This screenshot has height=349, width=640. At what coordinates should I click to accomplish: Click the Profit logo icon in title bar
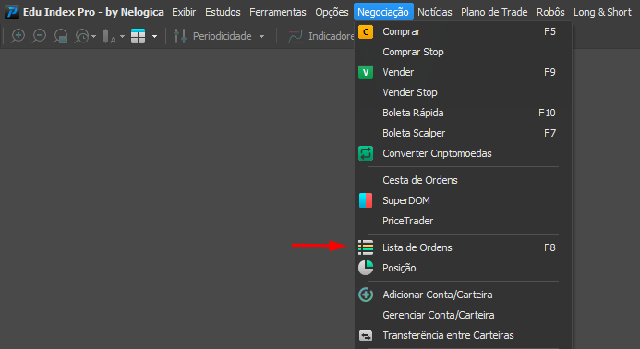[11, 12]
